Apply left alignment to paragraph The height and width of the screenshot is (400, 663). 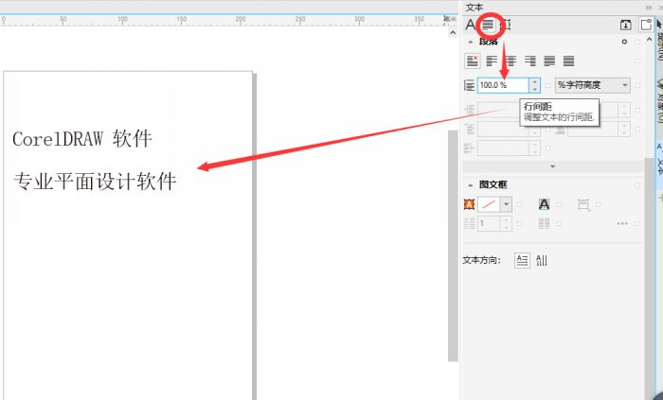(492, 61)
